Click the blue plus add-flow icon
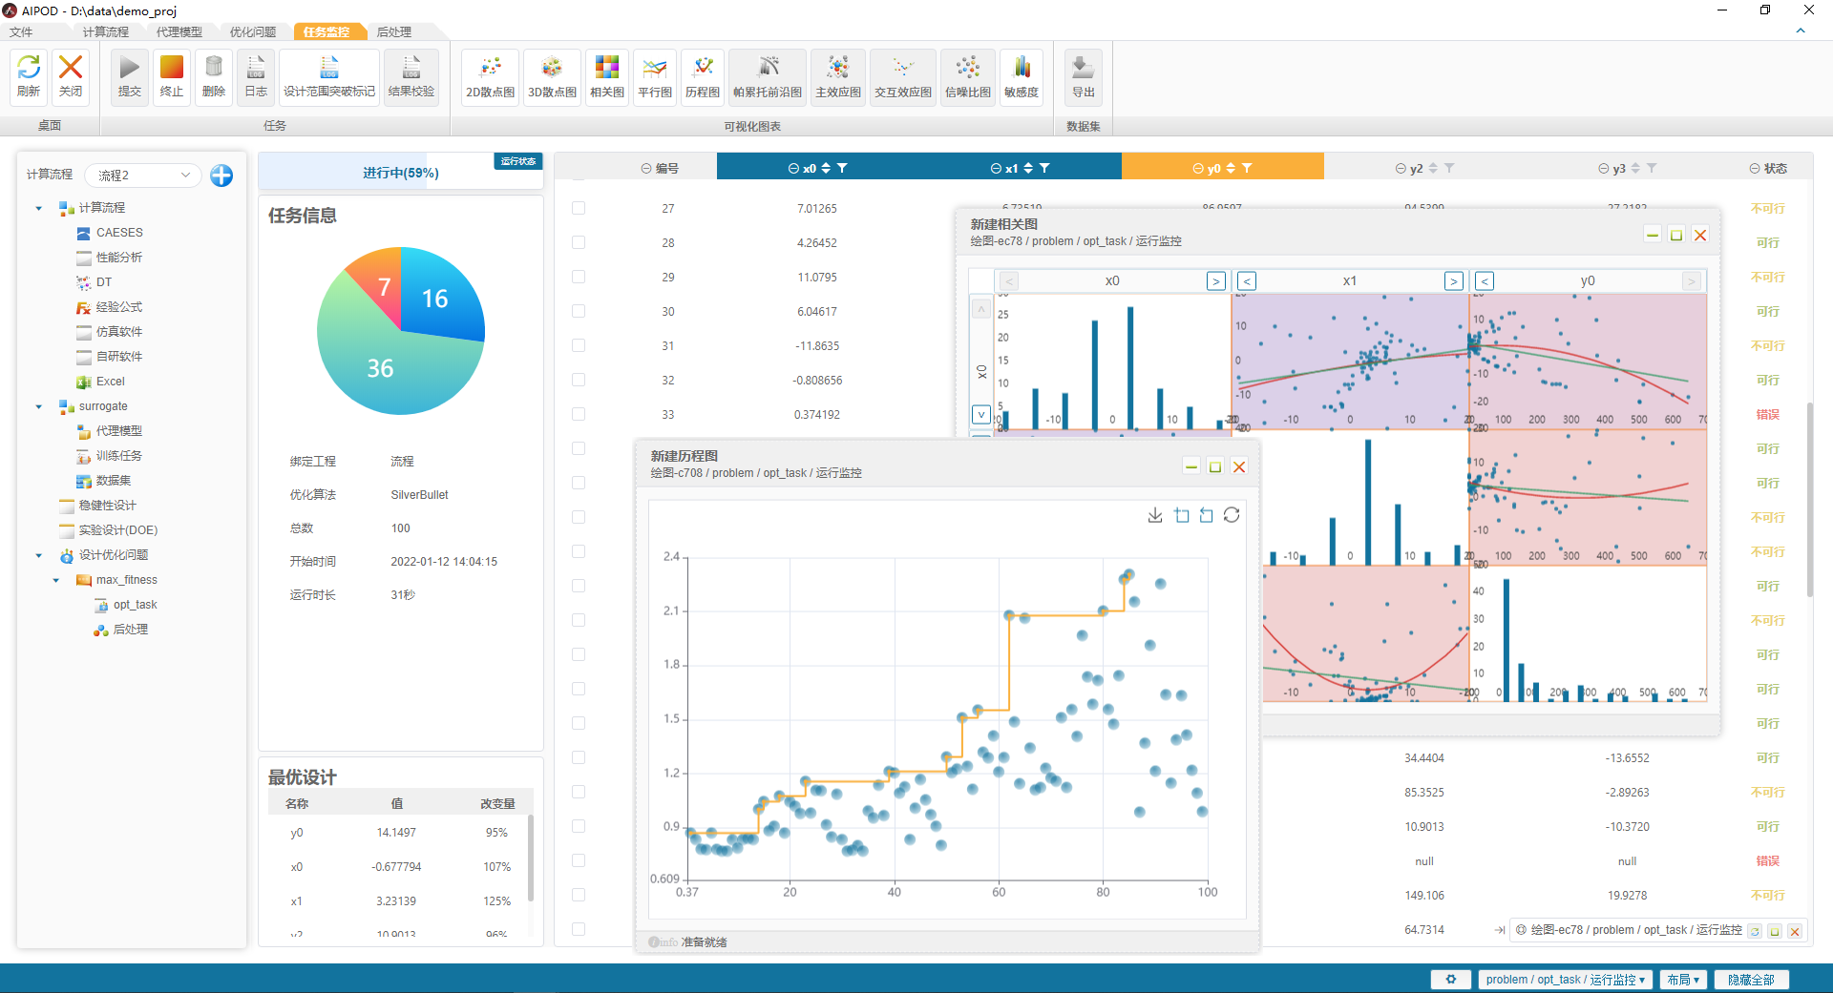The height and width of the screenshot is (993, 1833). tap(221, 176)
